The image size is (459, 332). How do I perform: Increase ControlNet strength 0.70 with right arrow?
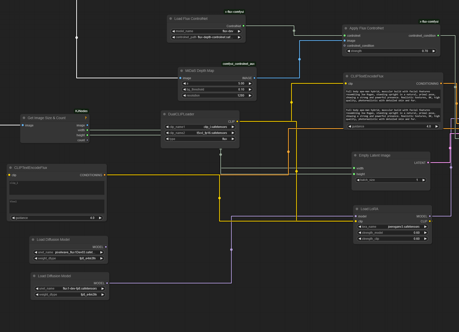434,51
